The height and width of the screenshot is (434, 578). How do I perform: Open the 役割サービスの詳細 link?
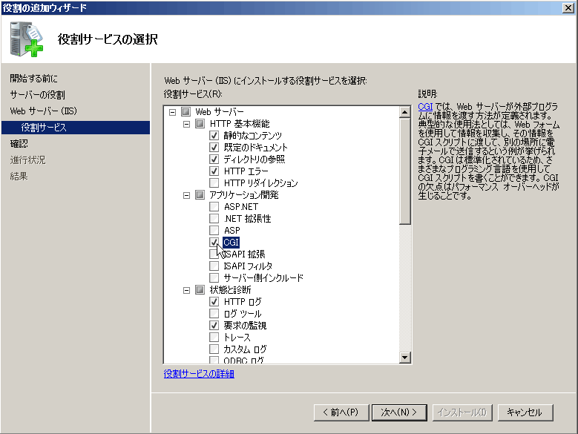coord(199,374)
